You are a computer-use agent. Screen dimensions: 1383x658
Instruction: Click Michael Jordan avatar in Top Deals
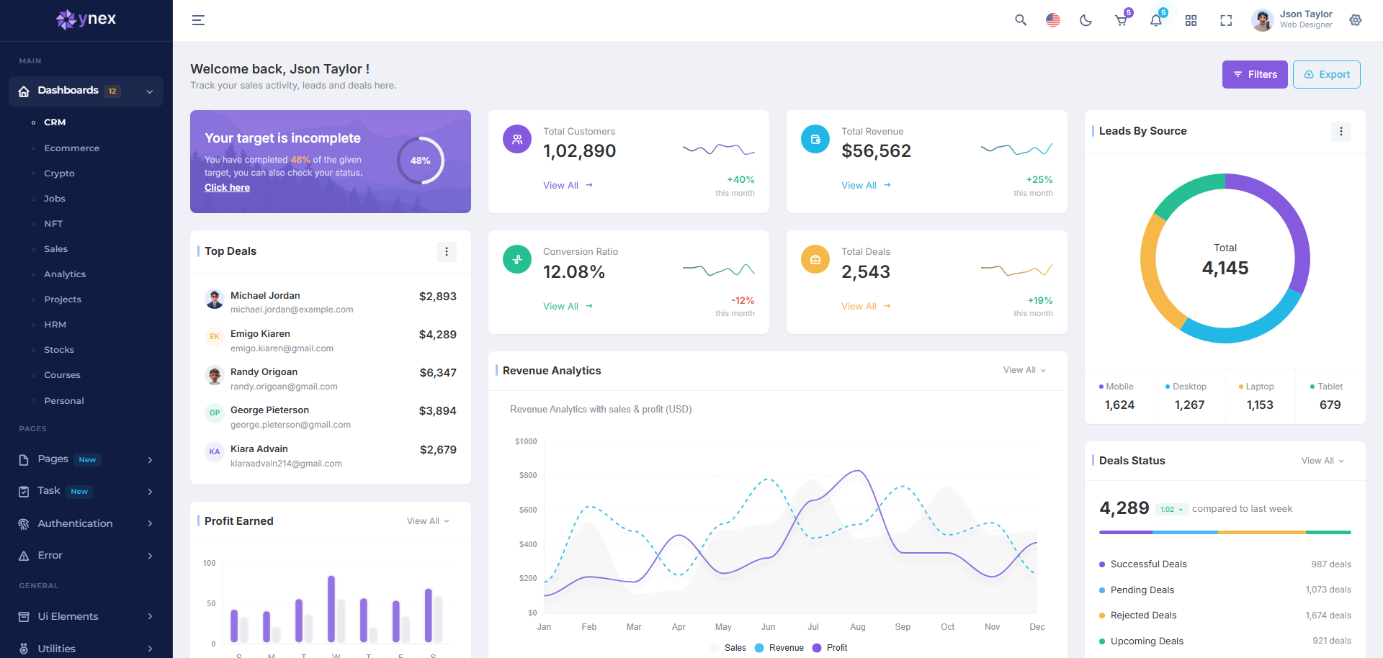(x=215, y=299)
